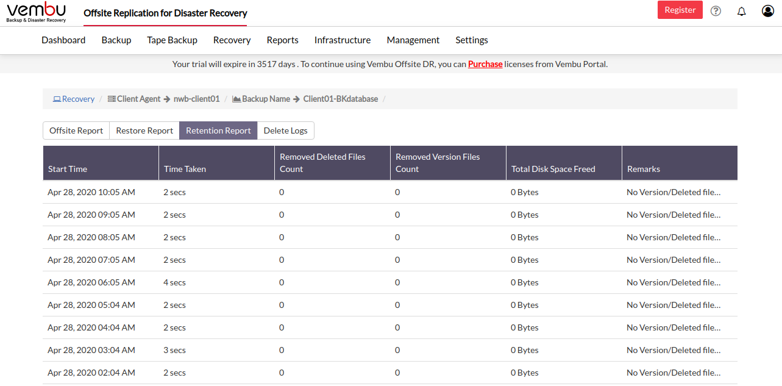Click the 4 secs time taken value
The height and width of the screenshot is (386, 782).
click(174, 282)
